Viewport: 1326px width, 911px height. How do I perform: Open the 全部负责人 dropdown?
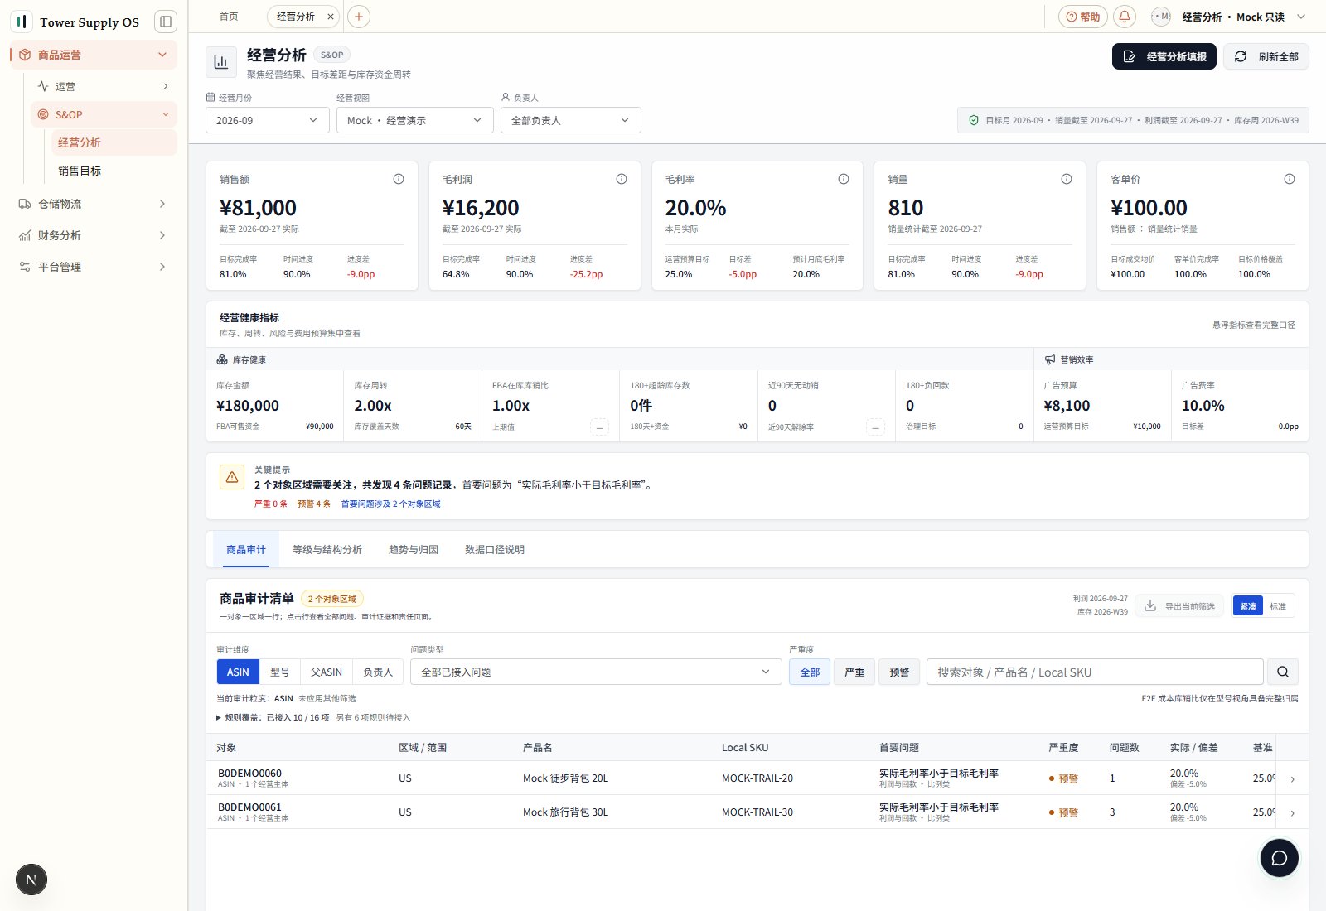coord(571,120)
